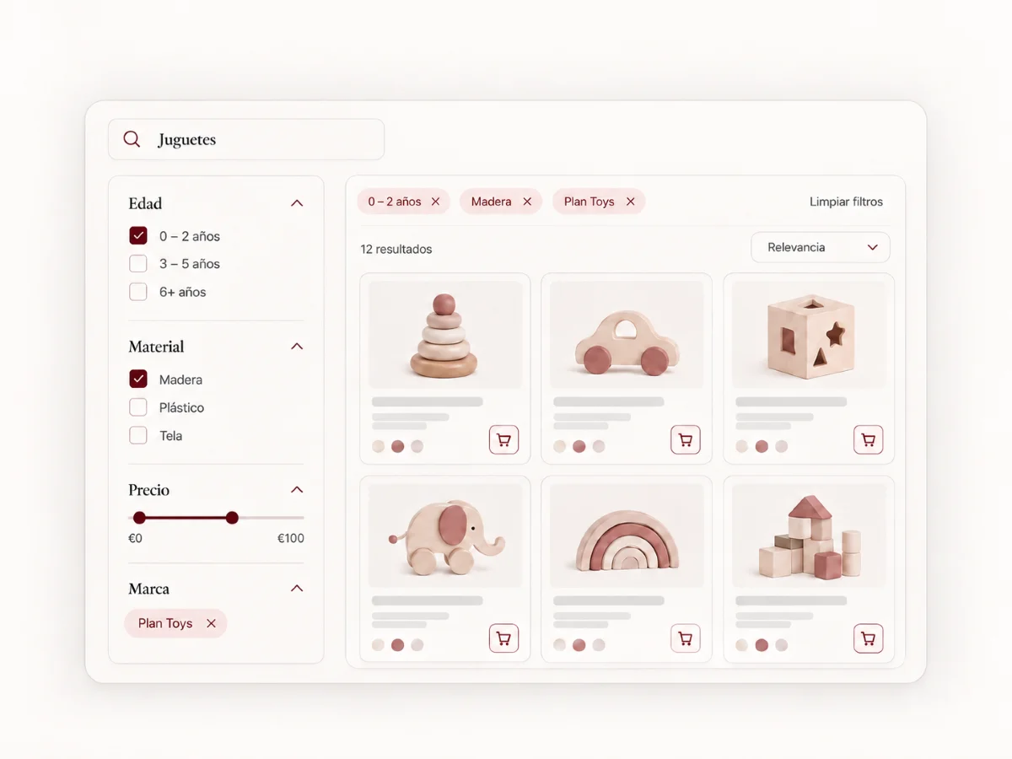This screenshot has width=1012, height=759.
Task: Select first beige swatch on stacking rings card
Action: pos(378,446)
